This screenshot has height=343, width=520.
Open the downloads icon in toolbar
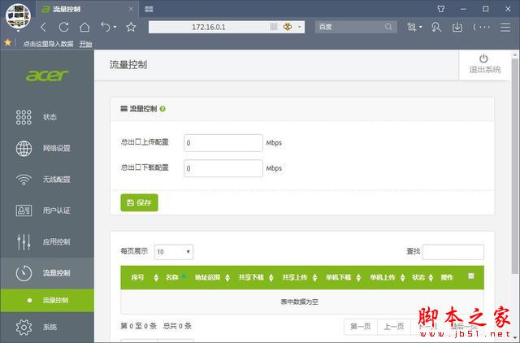tap(457, 27)
